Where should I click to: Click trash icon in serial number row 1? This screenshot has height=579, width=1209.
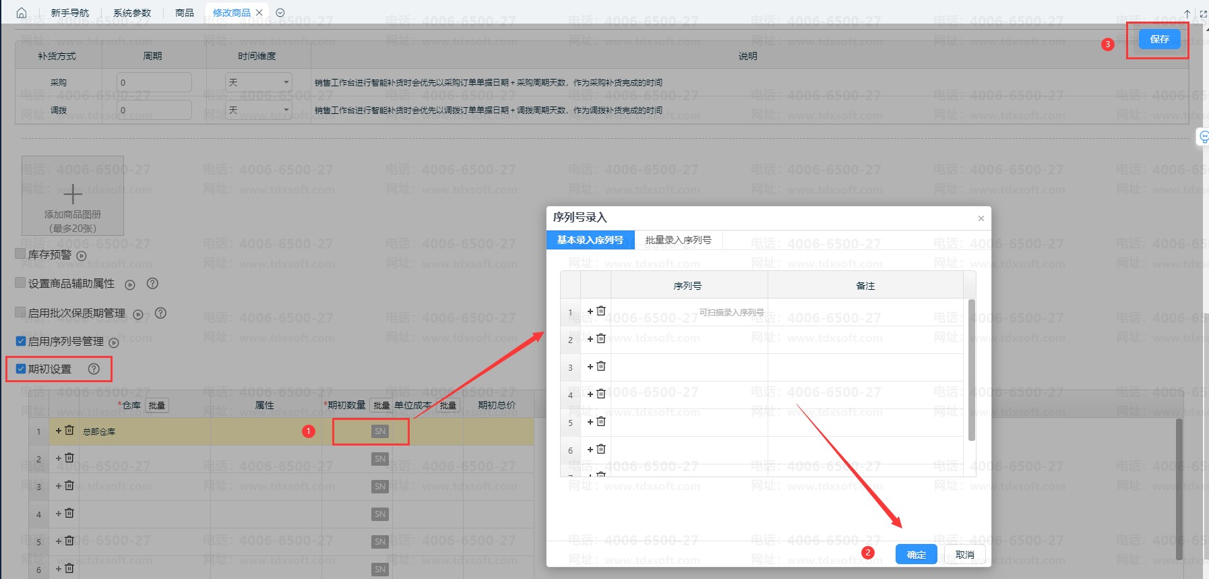tap(601, 311)
